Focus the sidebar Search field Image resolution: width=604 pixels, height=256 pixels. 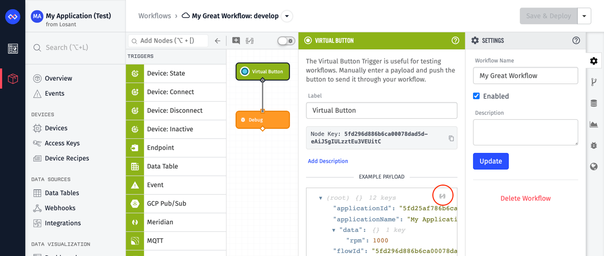[75, 48]
